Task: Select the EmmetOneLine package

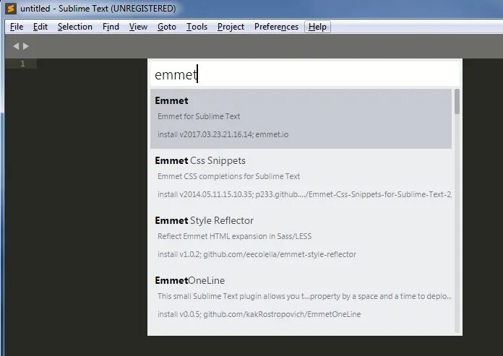Action: [x=301, y=298]
